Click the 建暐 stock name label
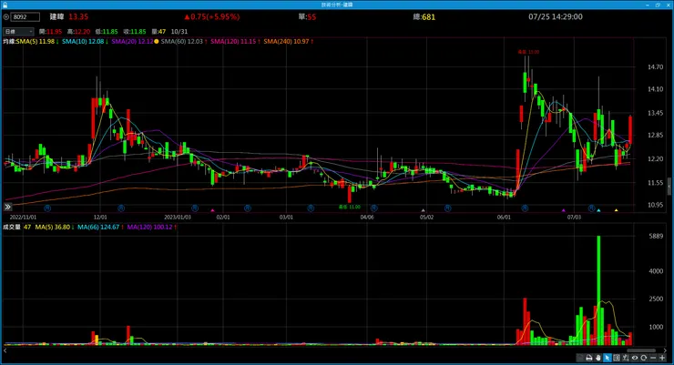This screenshot has width=674, height=365. (x=56, y=16)
